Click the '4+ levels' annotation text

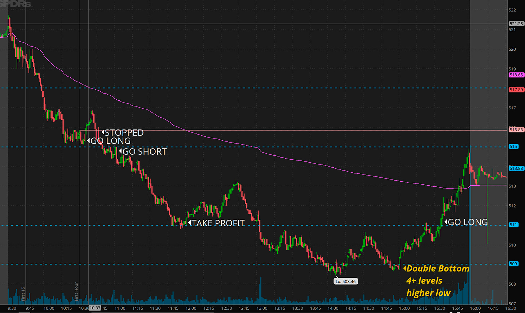[x=424, y=281]
